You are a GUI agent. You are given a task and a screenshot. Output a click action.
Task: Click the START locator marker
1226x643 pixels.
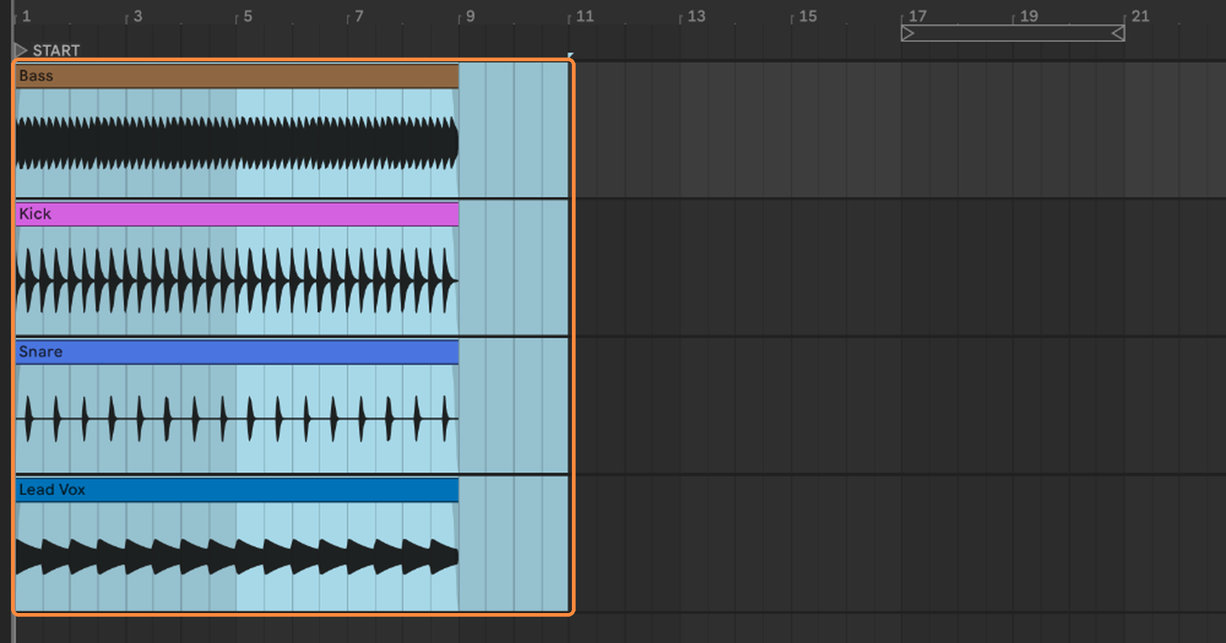(21, 50)
